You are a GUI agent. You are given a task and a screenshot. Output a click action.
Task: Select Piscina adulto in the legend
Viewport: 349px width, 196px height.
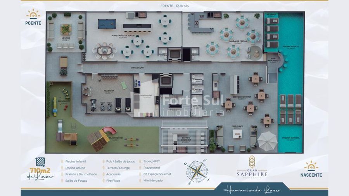point(75,168)
